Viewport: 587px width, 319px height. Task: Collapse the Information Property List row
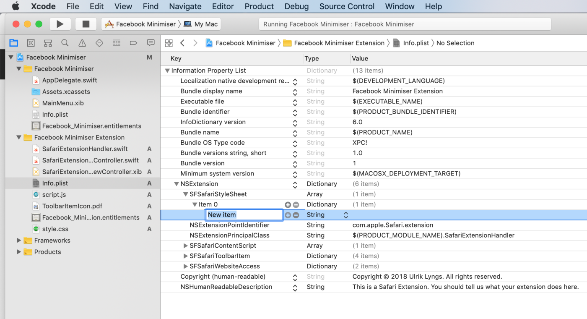pyautogui.click(x=167, y=71)
